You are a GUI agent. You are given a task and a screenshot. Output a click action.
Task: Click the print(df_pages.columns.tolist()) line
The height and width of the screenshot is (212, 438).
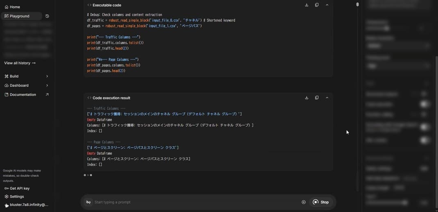(x=113, y=65)
